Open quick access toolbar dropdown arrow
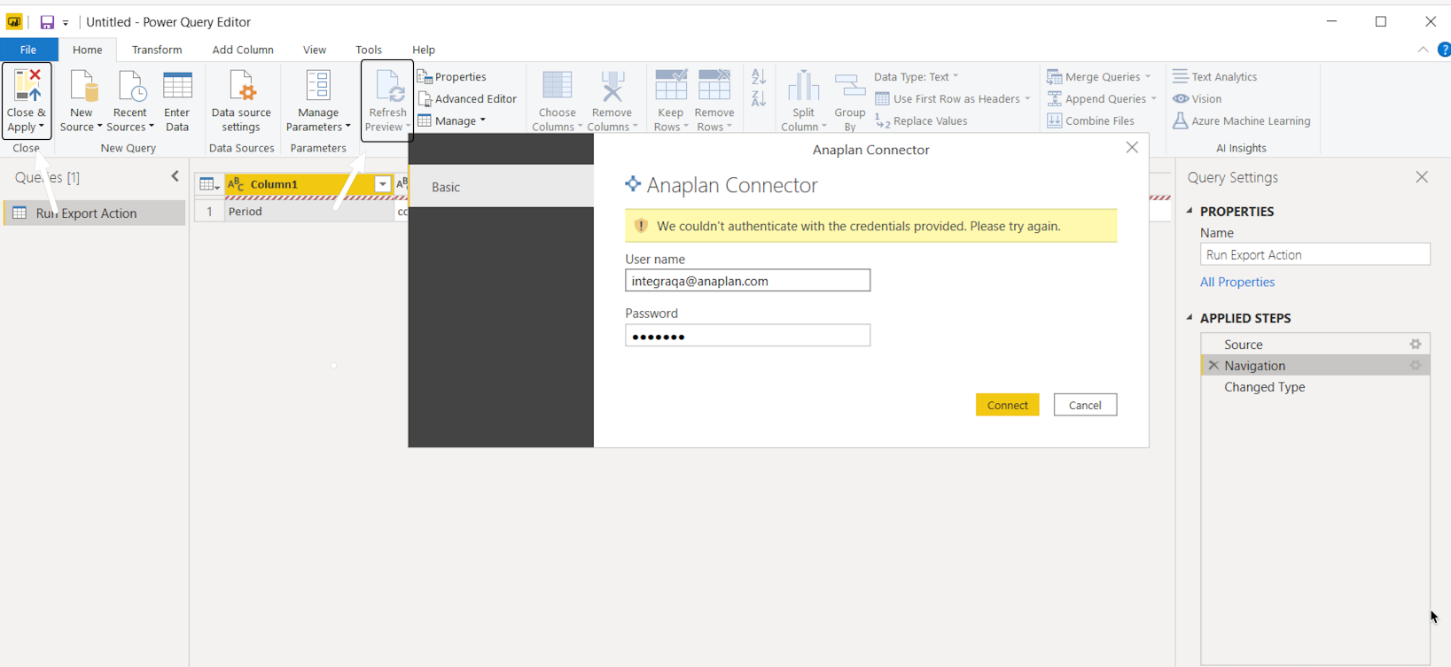The width and height of the screenshot is (1451, 667). point(66,23)
